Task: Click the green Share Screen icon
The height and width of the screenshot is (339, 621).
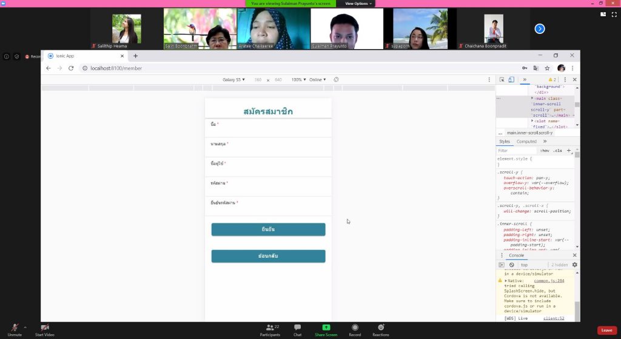Action: pos(326,327)
